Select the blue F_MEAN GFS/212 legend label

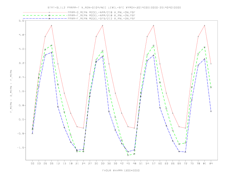101,19
